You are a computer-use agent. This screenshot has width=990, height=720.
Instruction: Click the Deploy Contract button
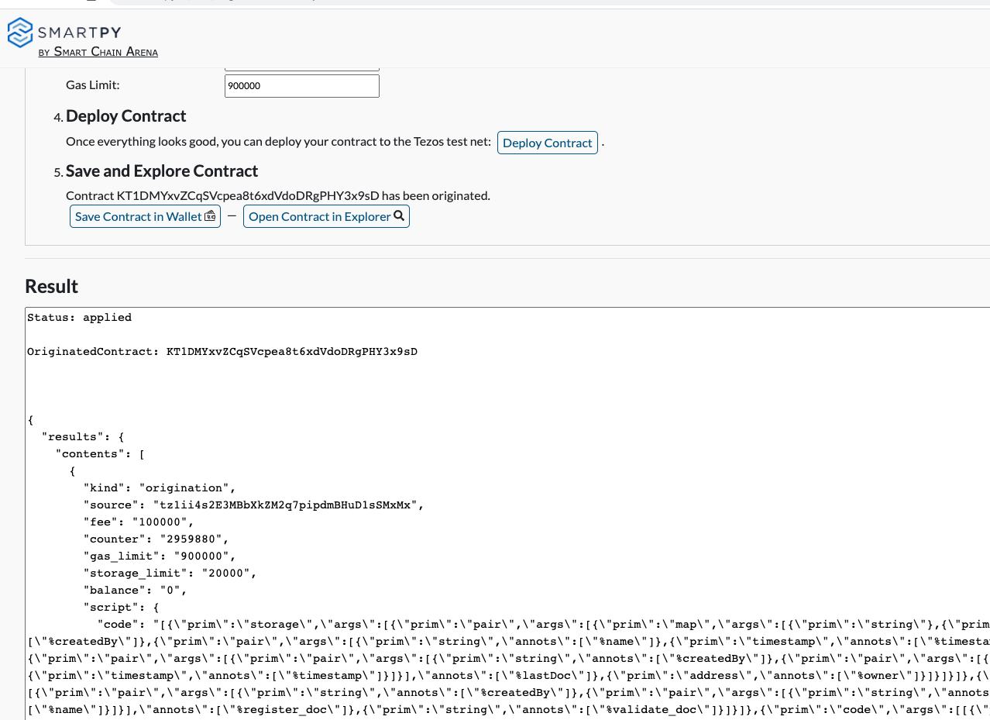pyautogui.click(x=547, y=143)
